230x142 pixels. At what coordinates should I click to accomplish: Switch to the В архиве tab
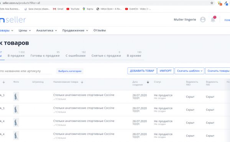(134, 54)
